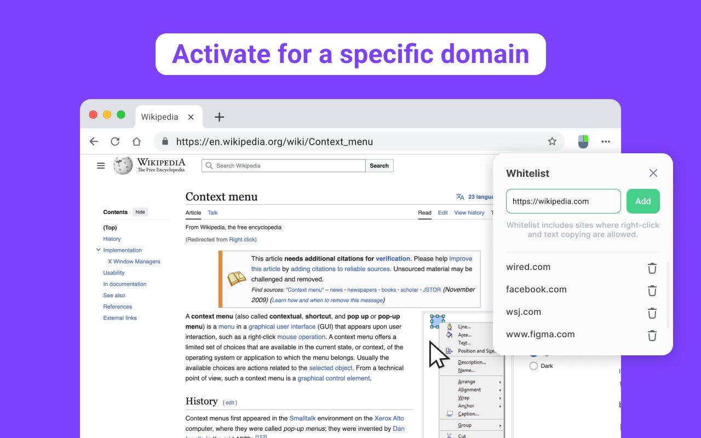Viewport: 701px width, 438px height.
Task: Open the browser three-dots menu
Action: tap(606, 141)
